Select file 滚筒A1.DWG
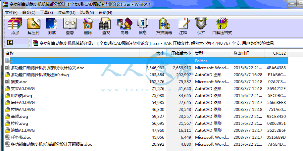 23,130
